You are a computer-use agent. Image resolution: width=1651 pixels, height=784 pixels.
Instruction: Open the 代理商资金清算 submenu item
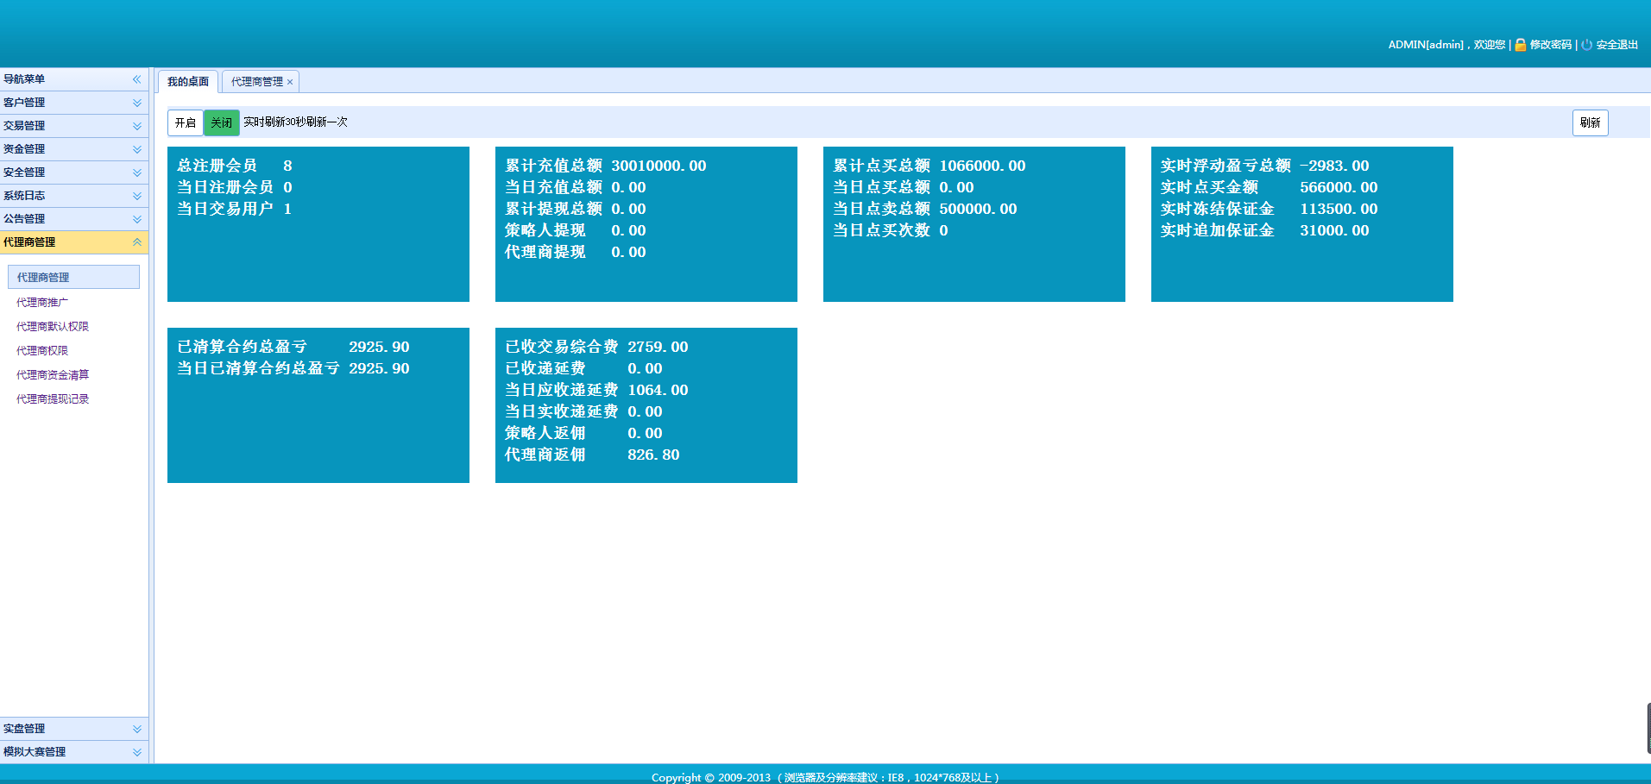(53, 375)
